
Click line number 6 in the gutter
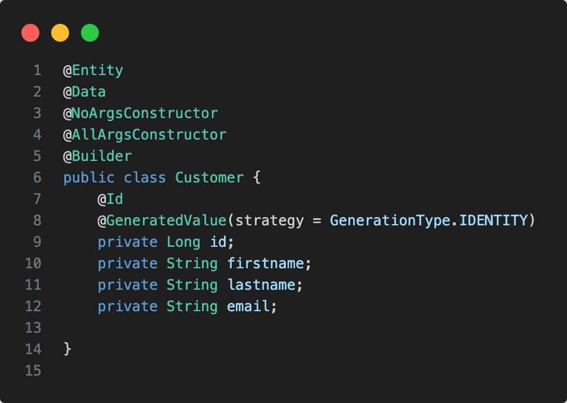(38, 178)
